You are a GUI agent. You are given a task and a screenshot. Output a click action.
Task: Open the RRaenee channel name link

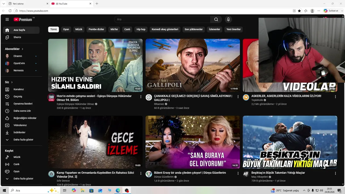point(159,104)
